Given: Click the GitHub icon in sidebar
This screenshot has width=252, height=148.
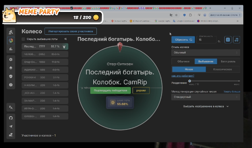Looking at the screenshot, I should tap(11, 118).
